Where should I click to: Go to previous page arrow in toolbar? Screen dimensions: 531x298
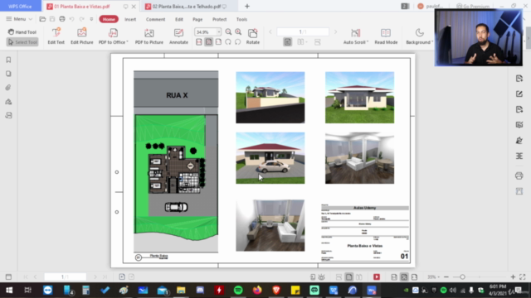(270, 32)
